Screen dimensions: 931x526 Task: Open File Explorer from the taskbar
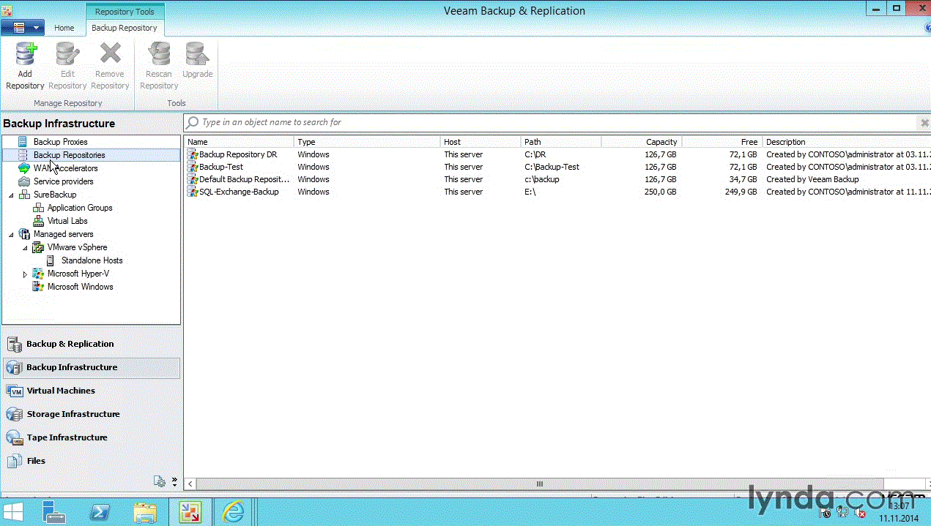(x=145, y=512)
